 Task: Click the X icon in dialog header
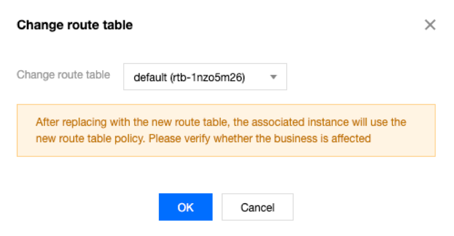tap(430, 25)
